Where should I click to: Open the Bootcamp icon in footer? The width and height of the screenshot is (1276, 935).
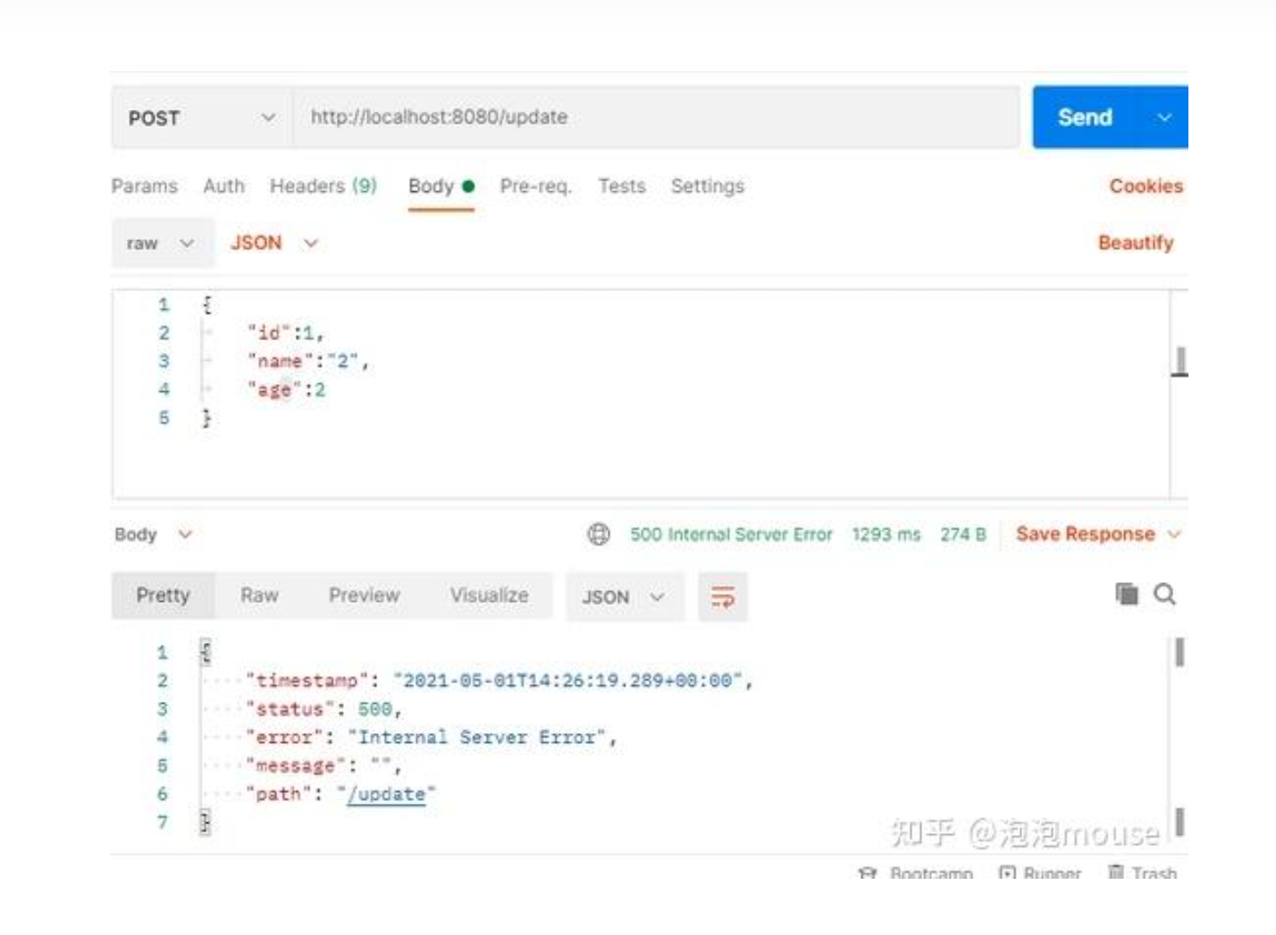(x=867, y=873)
